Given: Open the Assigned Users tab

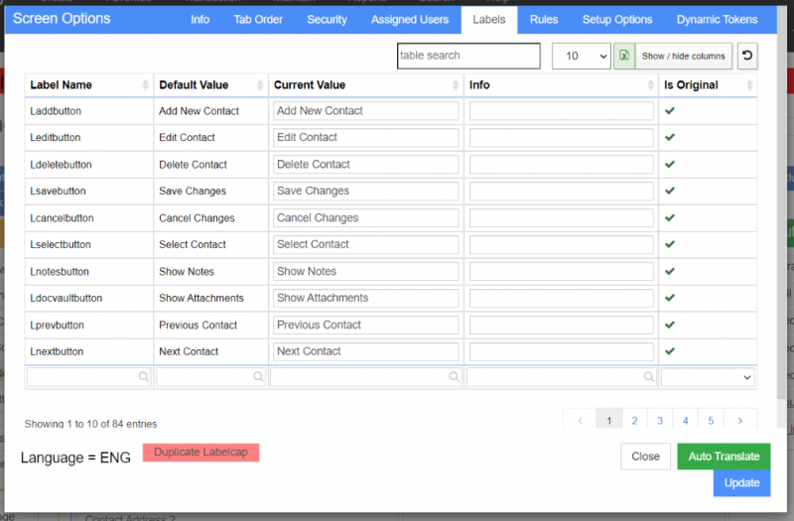Looking at the screenshot, I should click(409, 20).
